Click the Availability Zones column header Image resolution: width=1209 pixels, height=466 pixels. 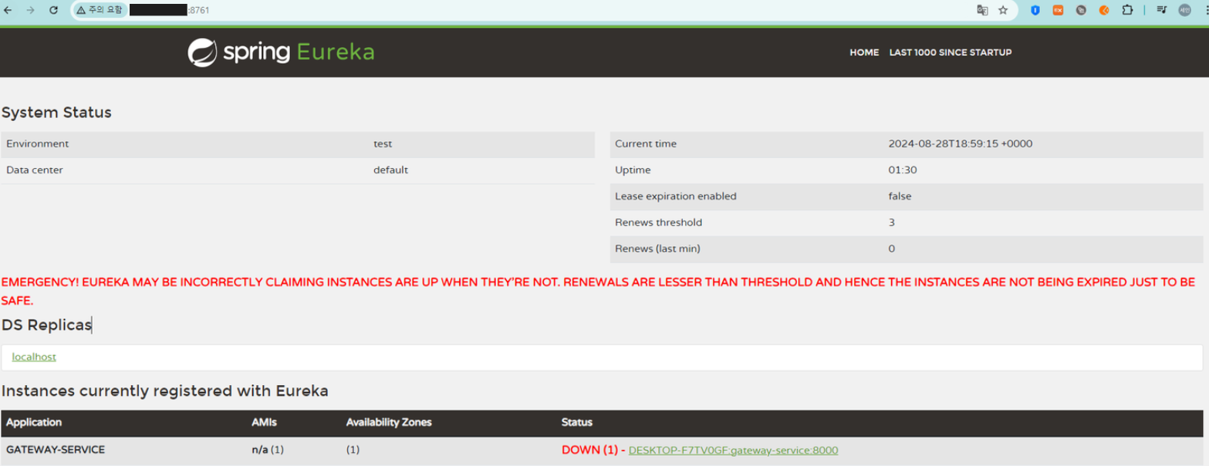(x=389, y=422)
